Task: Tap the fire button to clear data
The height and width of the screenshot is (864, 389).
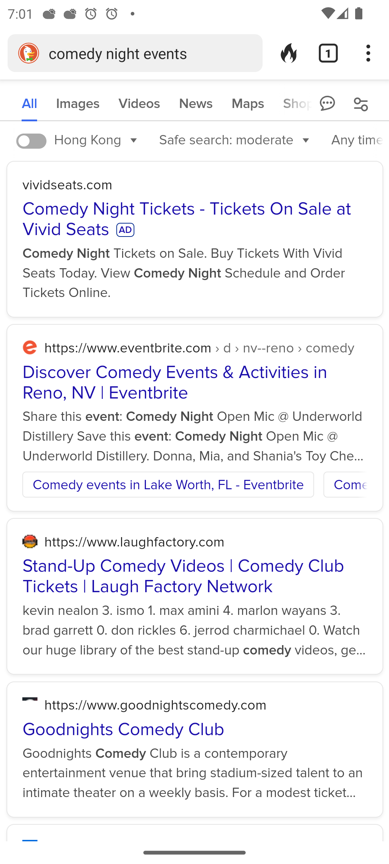Action: coord(289,53)
